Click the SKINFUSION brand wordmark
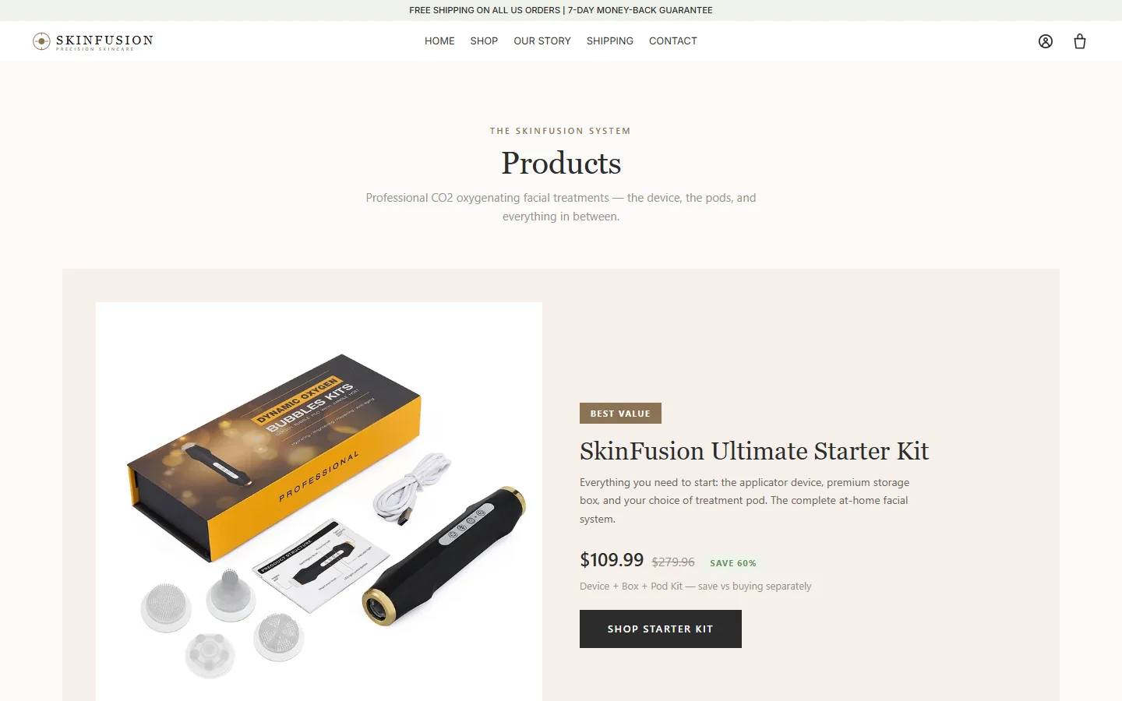Screen dimensions: 1122x701 point(104,41)
